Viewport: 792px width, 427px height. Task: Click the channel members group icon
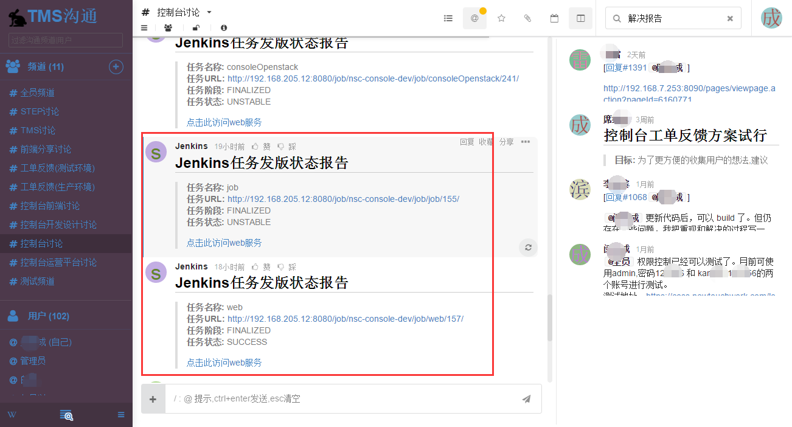168,28
